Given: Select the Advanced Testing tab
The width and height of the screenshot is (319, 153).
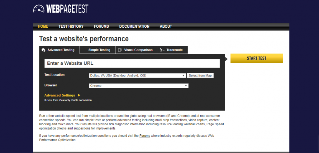Looking at the screenshot, I should click(x=60, y=50).
